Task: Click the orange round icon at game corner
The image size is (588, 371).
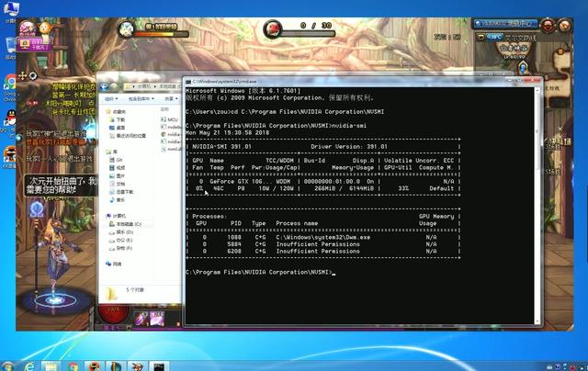Action: 564,26
